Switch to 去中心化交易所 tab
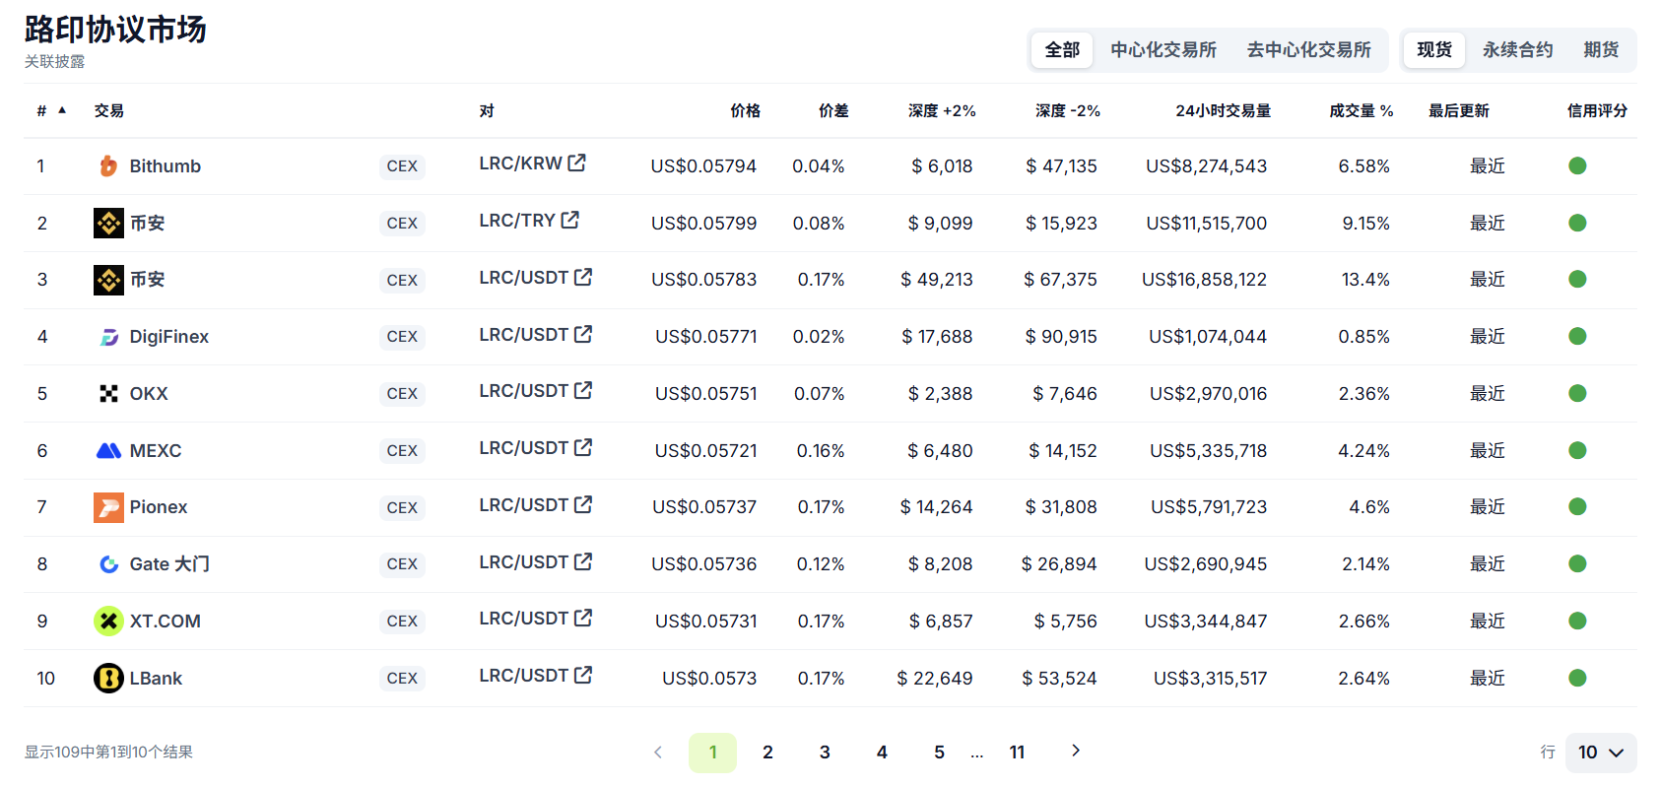This screenshot has width=1661, height=786. coord(1308,50)
